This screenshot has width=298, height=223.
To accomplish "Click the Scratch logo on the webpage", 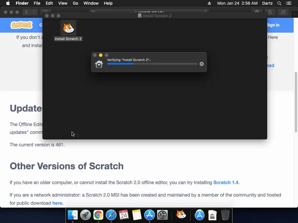I will tap(22, 25).
